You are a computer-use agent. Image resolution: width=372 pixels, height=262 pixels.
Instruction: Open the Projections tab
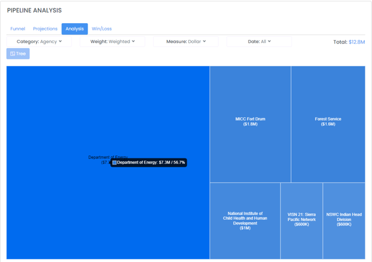point(45,29)
